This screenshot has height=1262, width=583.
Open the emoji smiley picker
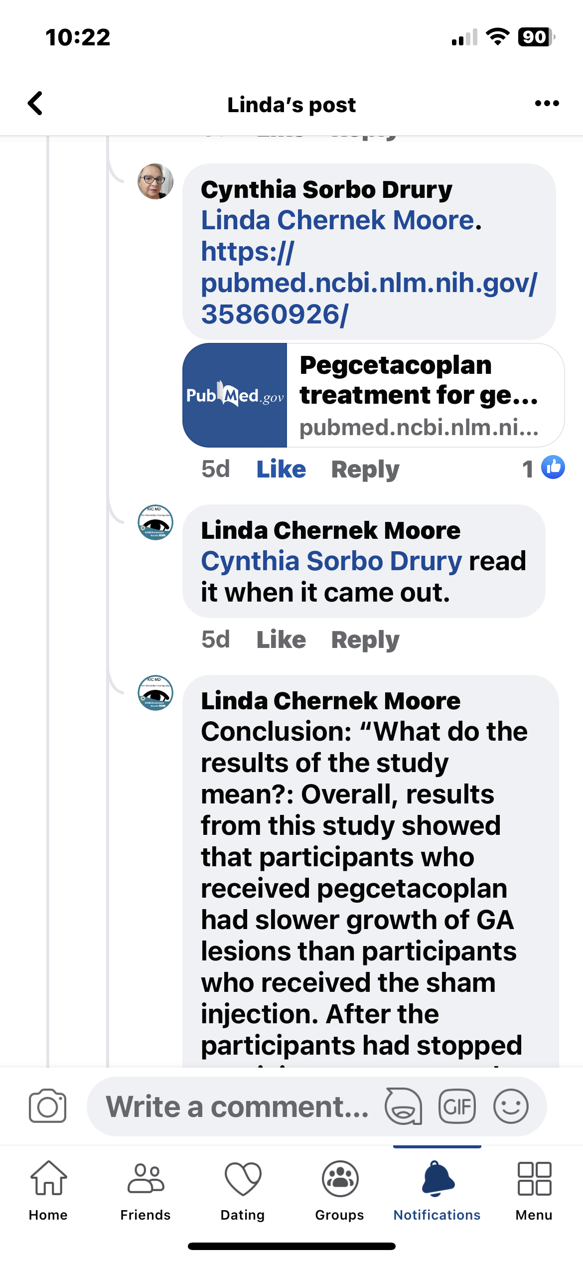[x=511, y=1106]
